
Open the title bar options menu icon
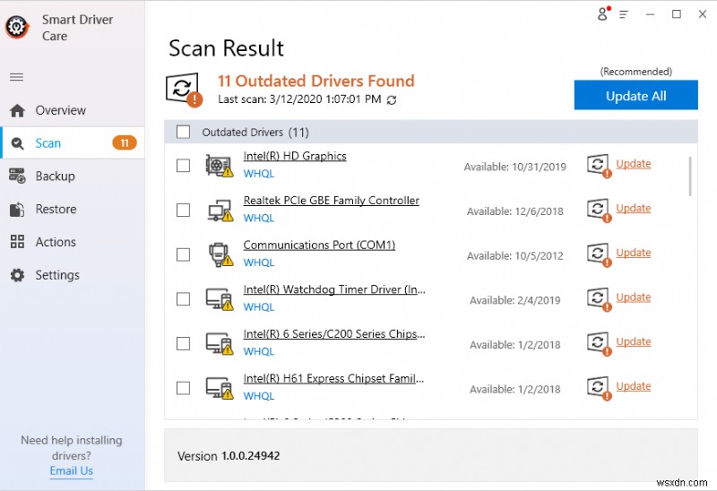point(625,14)
